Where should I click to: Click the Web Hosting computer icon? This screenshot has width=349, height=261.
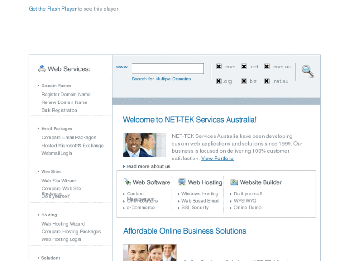[x=182, y=182]
